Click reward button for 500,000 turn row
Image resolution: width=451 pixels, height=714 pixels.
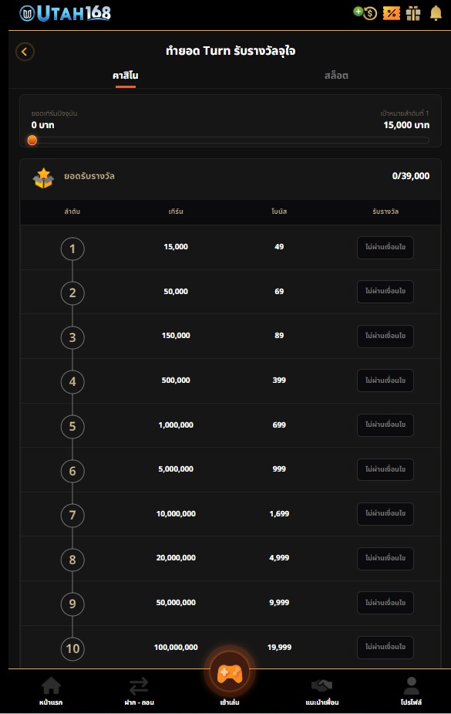(x=385, y=381)
